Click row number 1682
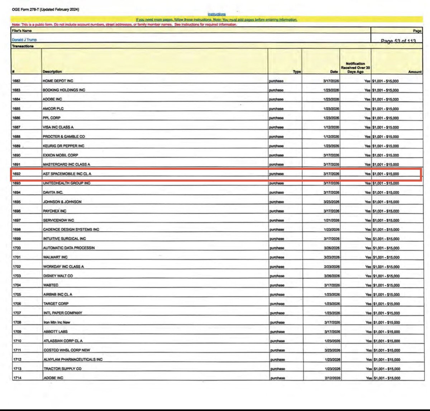This screenshot has width=430, height=411. (x=16, y=81)
